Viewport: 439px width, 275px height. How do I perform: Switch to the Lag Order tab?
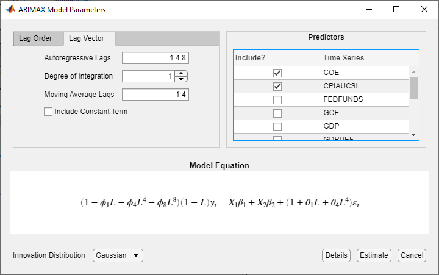coord(35,38)
